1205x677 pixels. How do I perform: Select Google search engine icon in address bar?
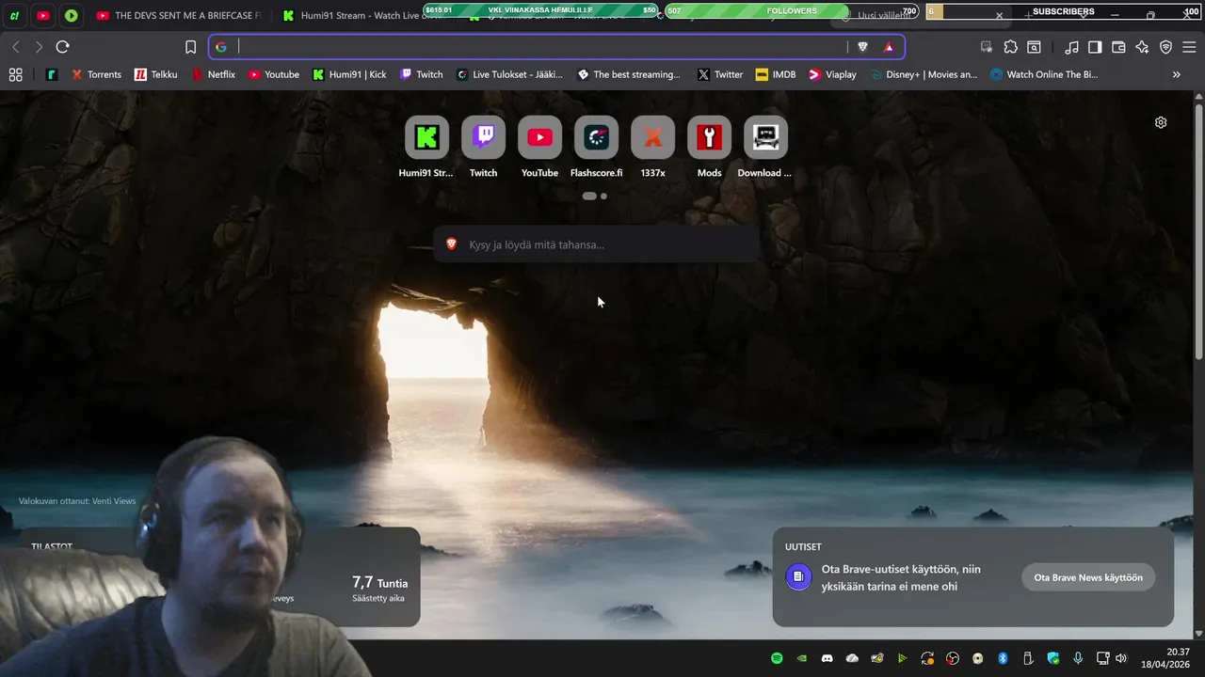pos(220,47)
